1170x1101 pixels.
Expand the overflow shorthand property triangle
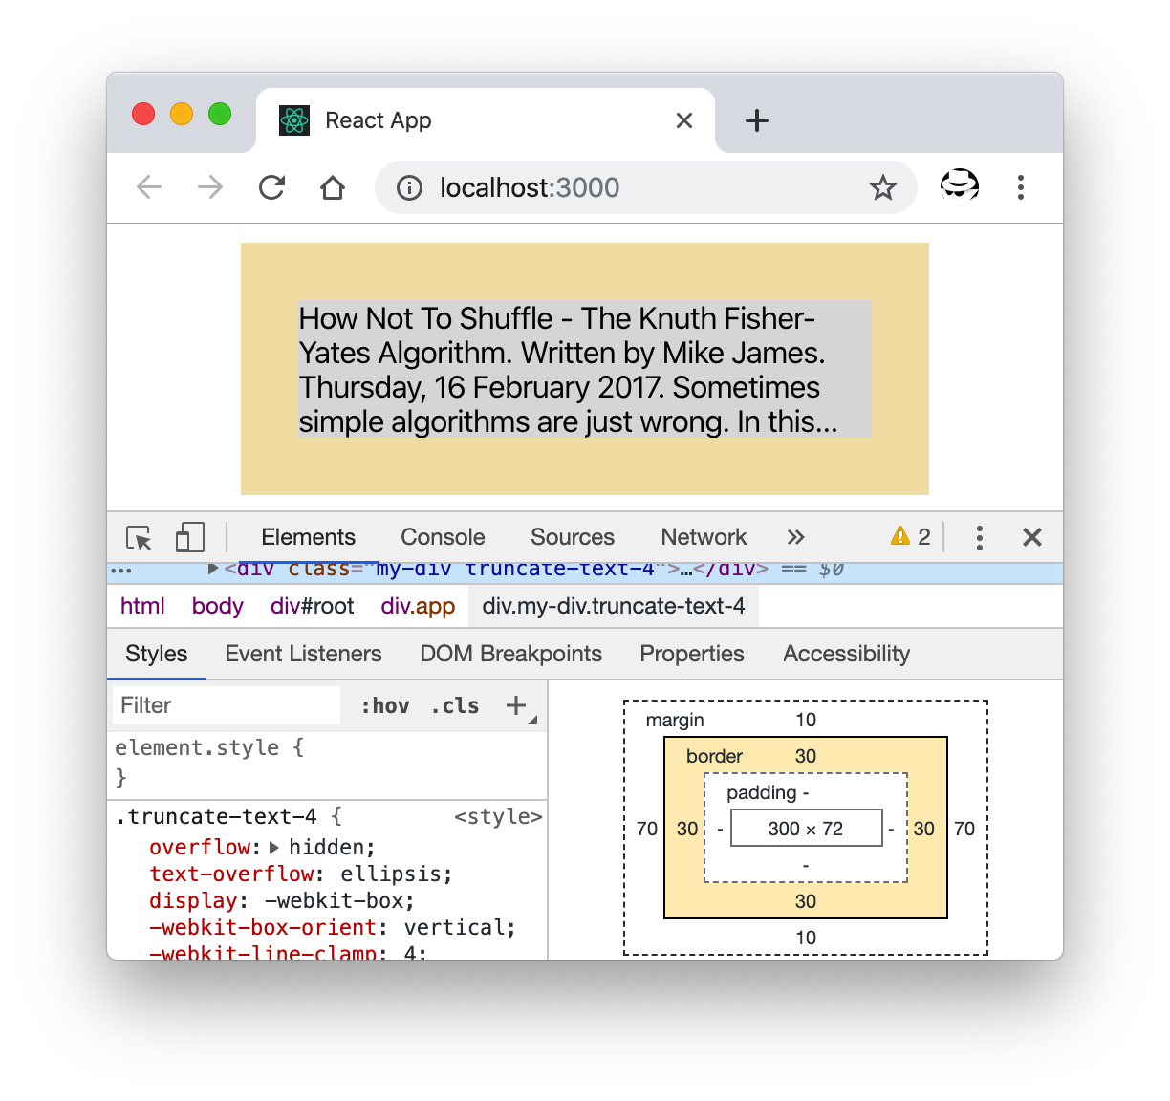[x=274, y=847]
